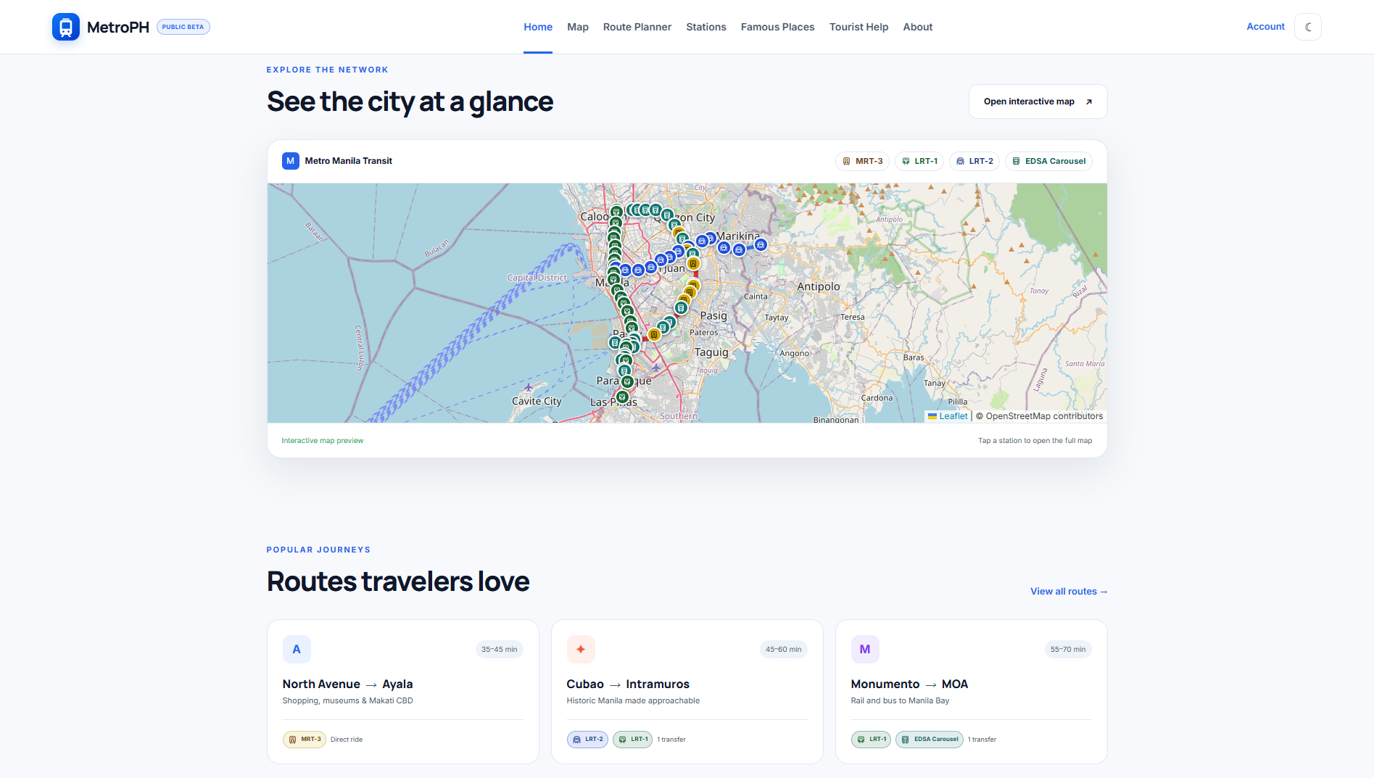Toggle the LRT-2 line legend chip
Screen dimensions: 1374x778
click(974, 161)
